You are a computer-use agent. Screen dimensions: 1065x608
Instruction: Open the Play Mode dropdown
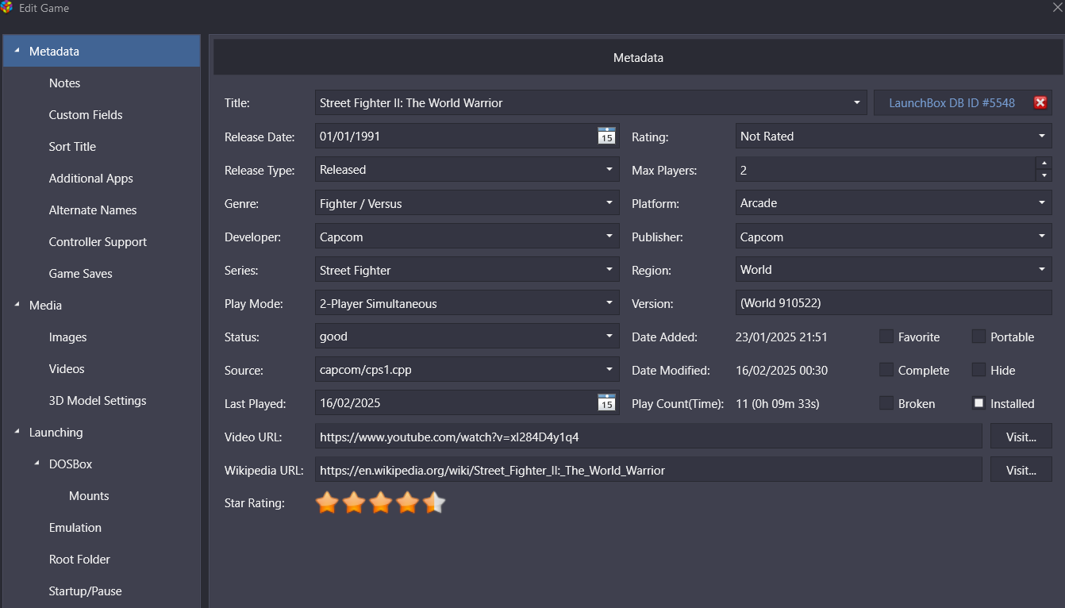[x=609, y=303]
